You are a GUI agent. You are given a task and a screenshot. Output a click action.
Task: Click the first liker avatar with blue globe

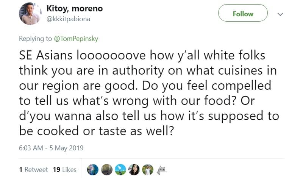[93, 170]
